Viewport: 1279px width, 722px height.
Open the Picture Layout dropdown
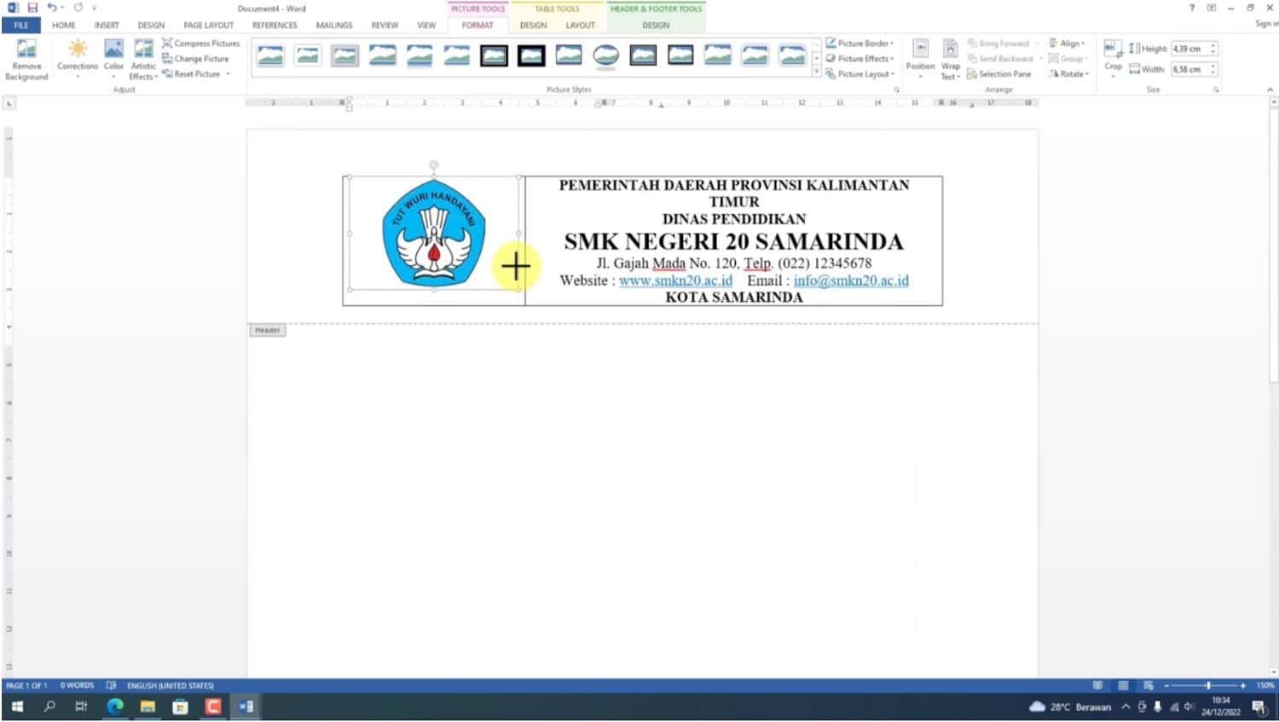click(x=859, y=74)
